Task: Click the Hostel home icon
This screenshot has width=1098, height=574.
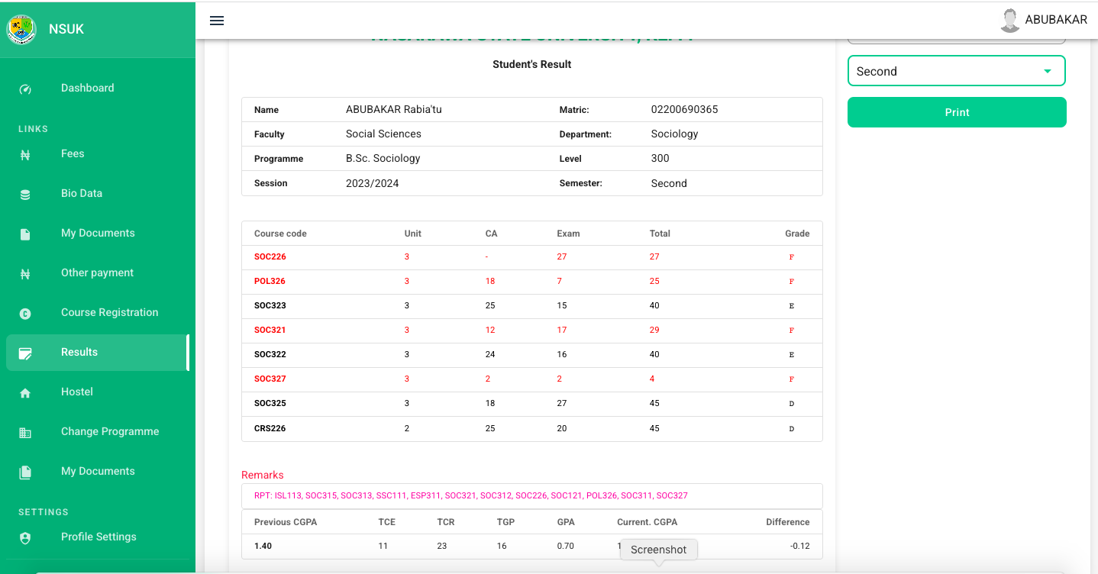Action: click(25, 392)
